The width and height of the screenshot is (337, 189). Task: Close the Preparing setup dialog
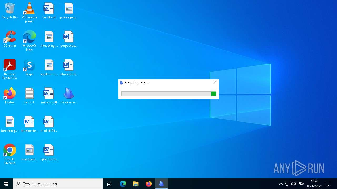click(215, 82)
